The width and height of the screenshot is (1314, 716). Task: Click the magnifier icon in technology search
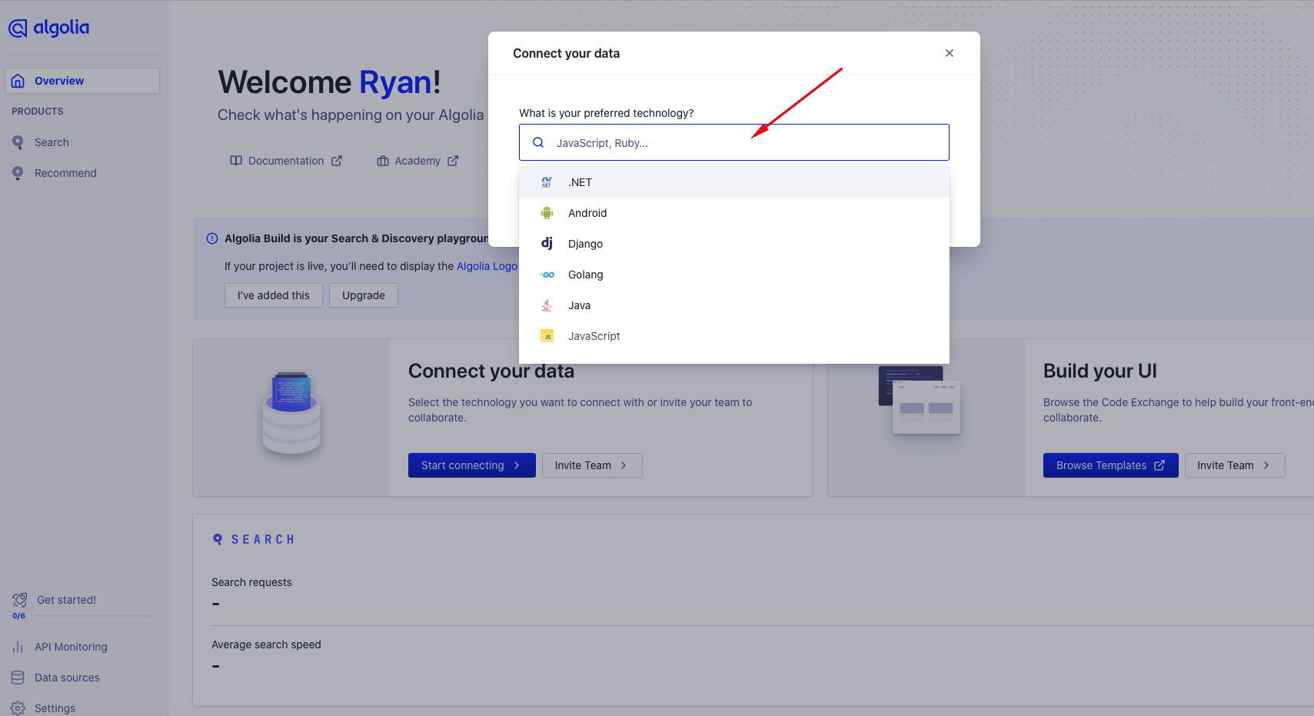pyautogui.click(x=539, y=142)
